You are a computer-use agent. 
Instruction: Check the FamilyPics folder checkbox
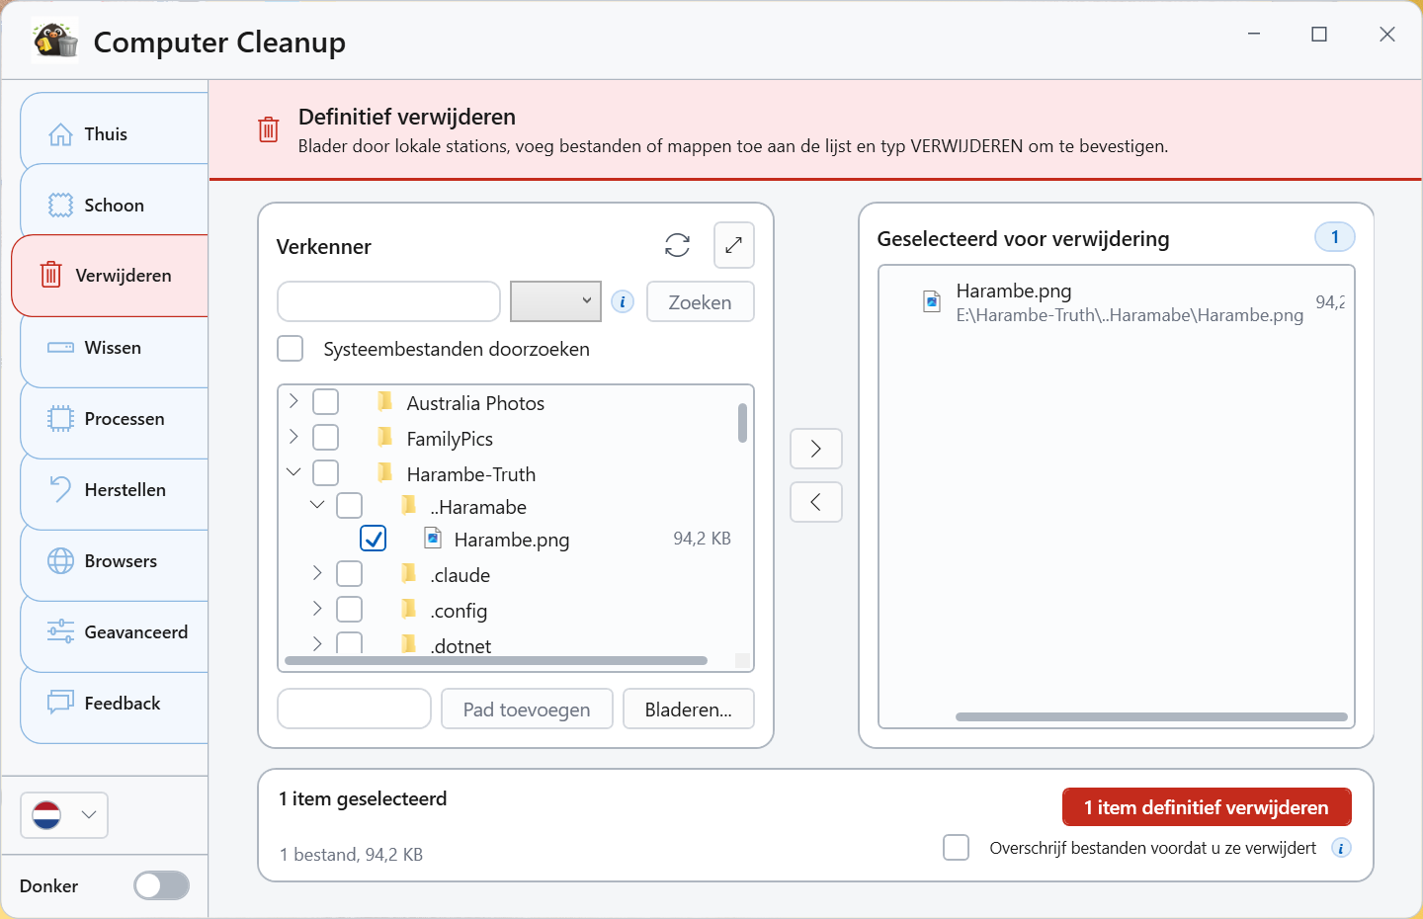(x=326, y=438)
